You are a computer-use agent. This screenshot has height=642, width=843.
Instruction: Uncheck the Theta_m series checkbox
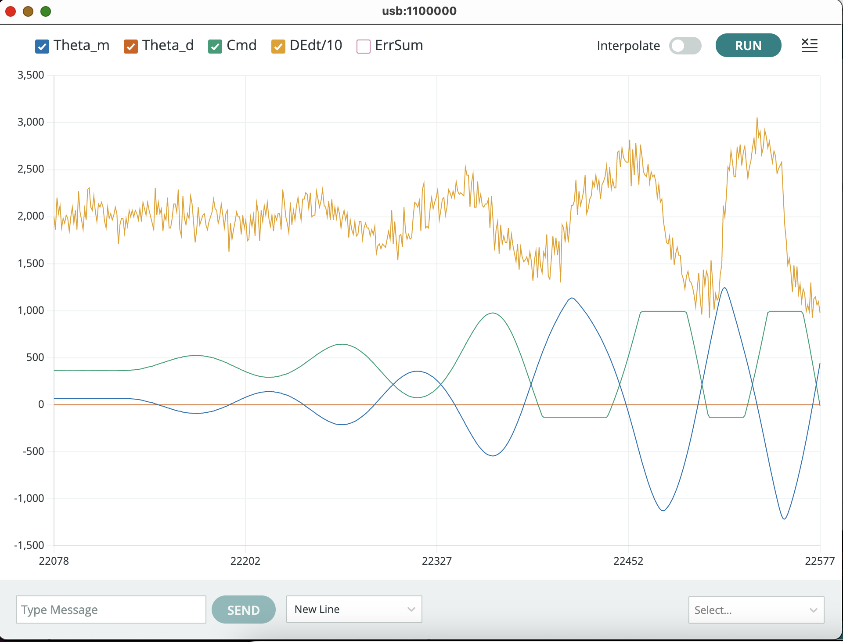coord(42,46)
